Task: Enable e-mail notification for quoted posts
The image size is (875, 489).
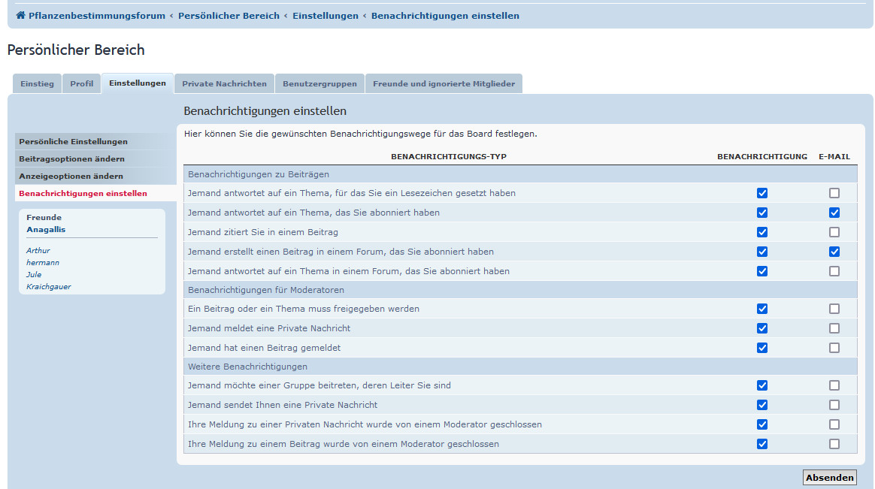Action: (x=834, y=232)
